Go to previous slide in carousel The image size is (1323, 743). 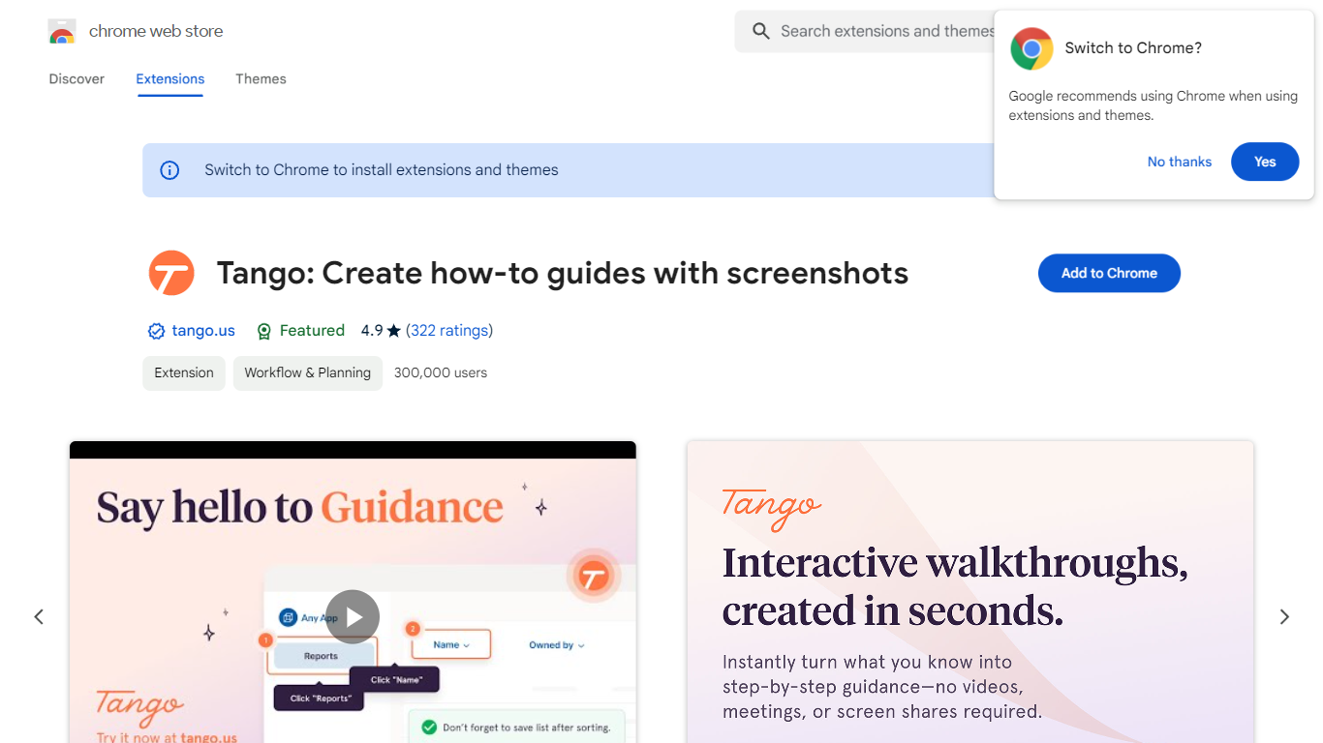click(39, 616)
